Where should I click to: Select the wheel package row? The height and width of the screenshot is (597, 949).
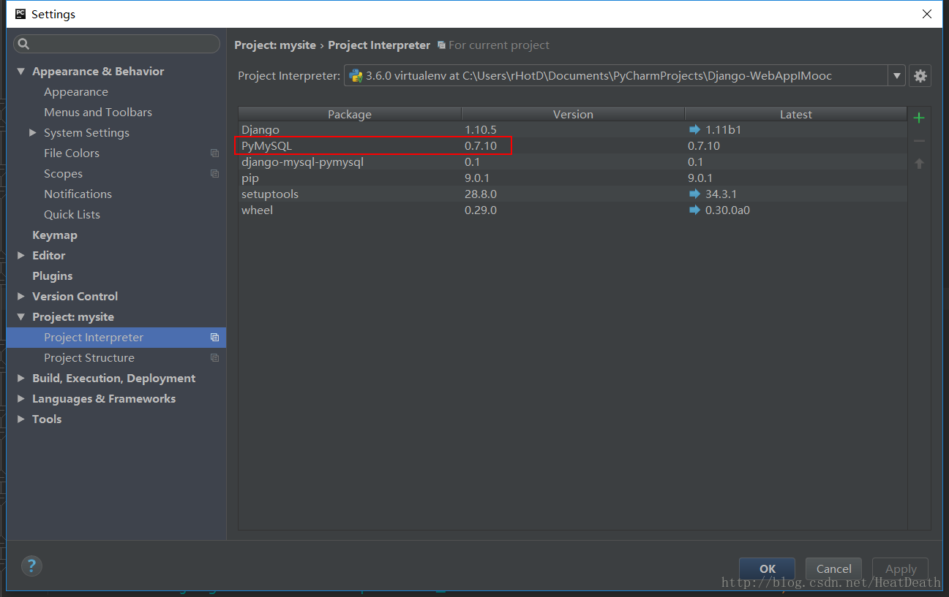point(573,210)
